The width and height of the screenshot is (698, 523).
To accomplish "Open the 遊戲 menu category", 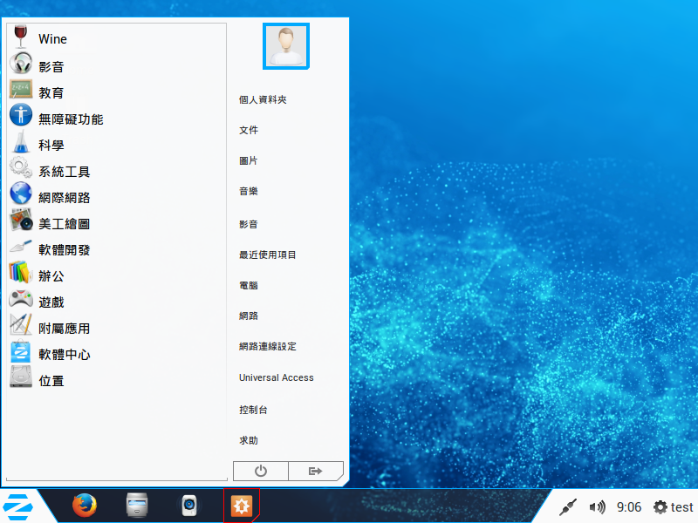I will (x=51, y=302).
